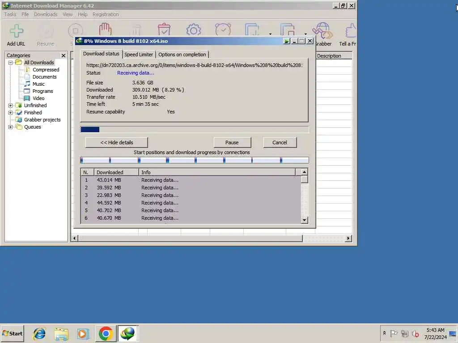
Task: Open the Grabber toolbar icon
Action: click(322, 30)
